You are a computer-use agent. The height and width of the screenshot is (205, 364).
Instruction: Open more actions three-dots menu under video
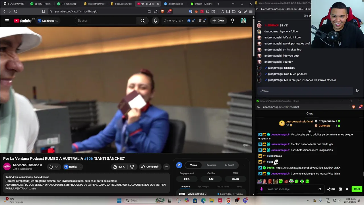pos(166,167)
